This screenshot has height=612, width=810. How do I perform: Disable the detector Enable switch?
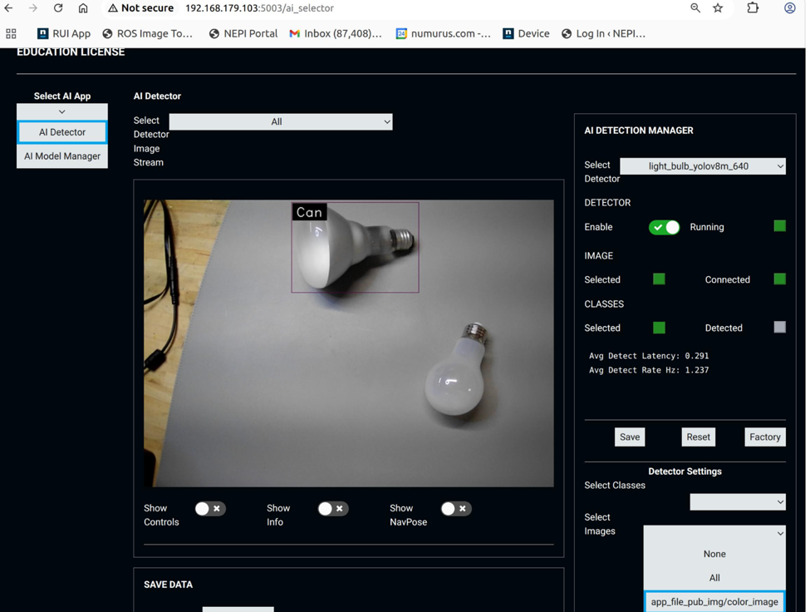click(x=664, y=227)
